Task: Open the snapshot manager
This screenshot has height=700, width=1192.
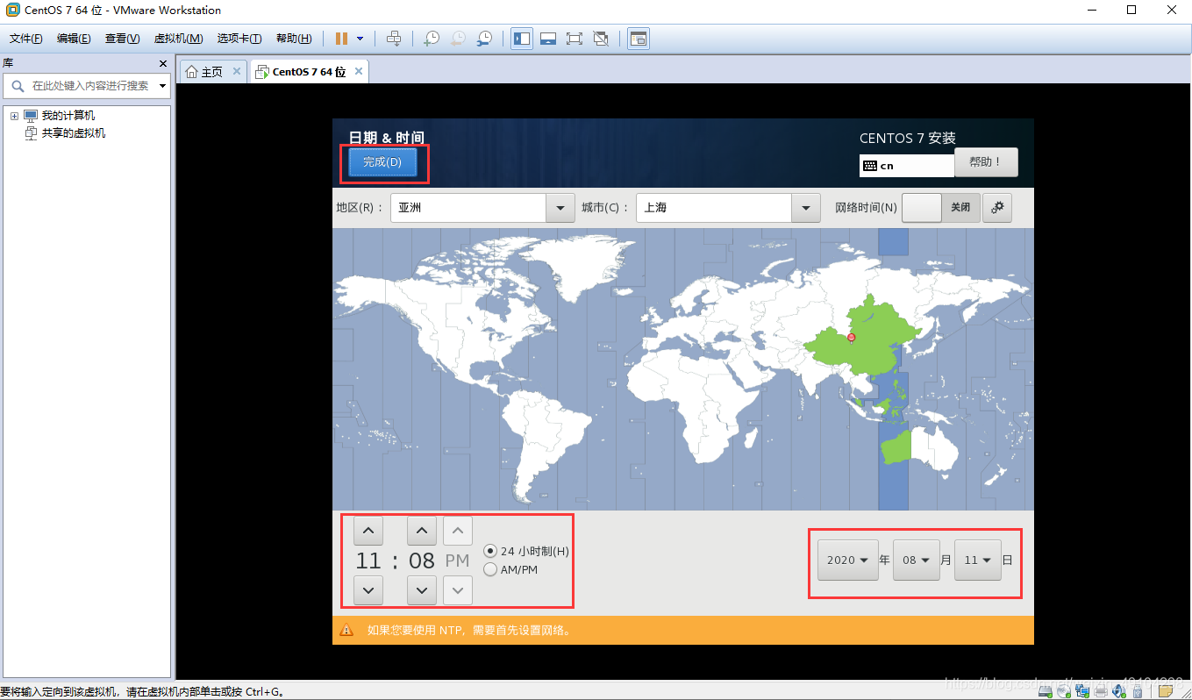Action: (x=484, y=39)
